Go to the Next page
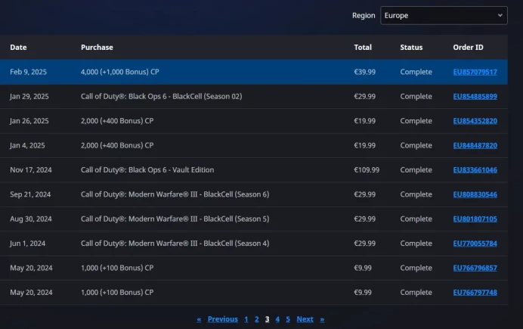Screen dimensions: 523x329 pyautogui.click(x=305, y=319)
